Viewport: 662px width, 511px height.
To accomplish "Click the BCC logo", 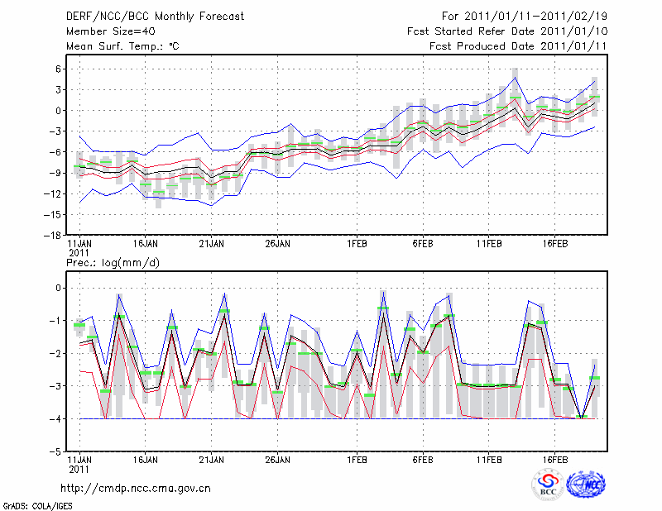I will pos(548,486).
